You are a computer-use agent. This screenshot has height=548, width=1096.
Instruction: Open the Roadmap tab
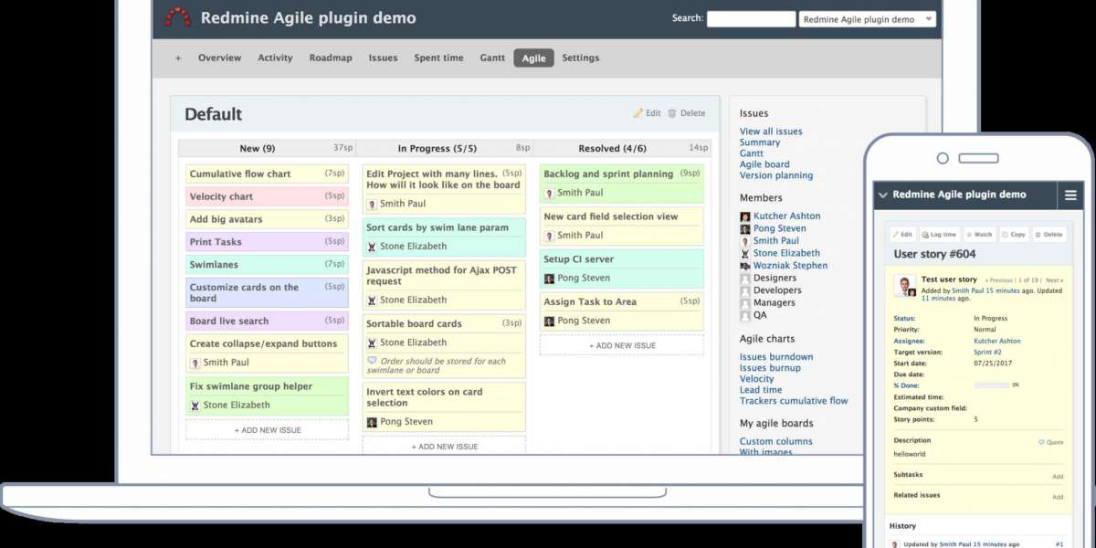pyautogui.click(x=330, y=58)
